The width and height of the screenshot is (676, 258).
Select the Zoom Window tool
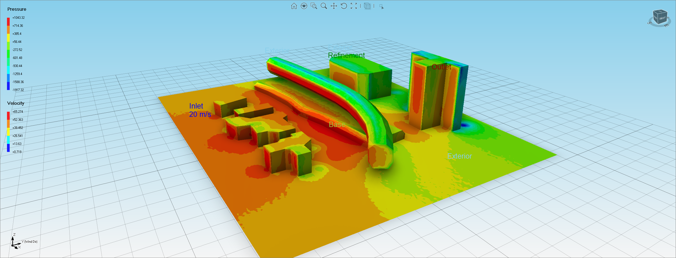(x=314, y=6)
